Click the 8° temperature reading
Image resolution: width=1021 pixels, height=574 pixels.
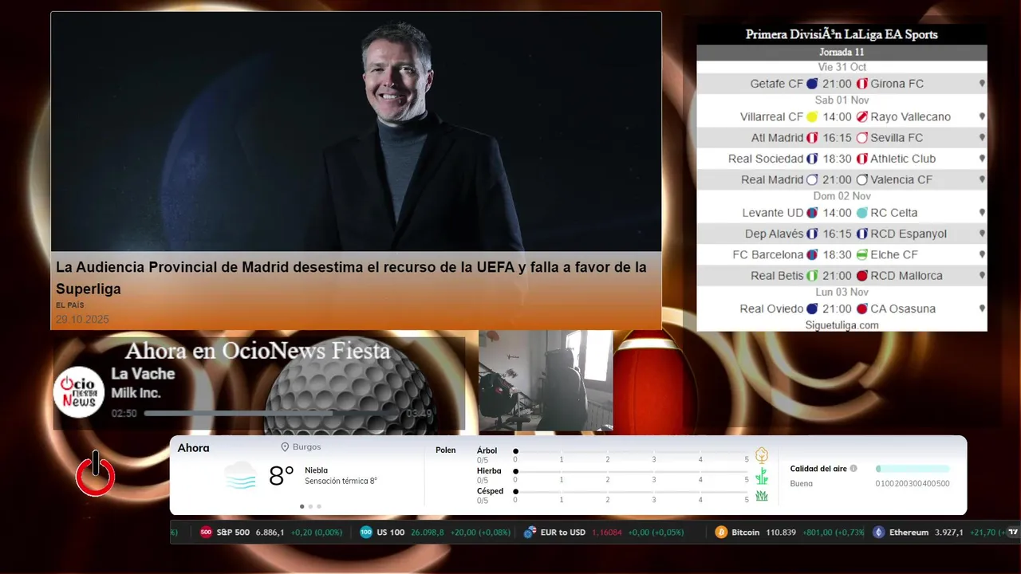pyautogui.click(x=282, y=476)
